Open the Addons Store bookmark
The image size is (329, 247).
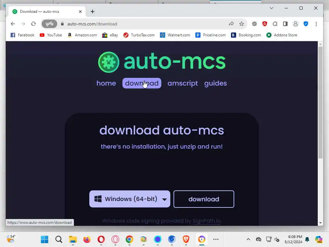pos(282,35)
